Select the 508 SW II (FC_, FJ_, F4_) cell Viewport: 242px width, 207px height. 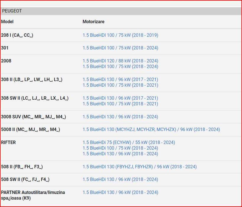(x=25, y=179)
